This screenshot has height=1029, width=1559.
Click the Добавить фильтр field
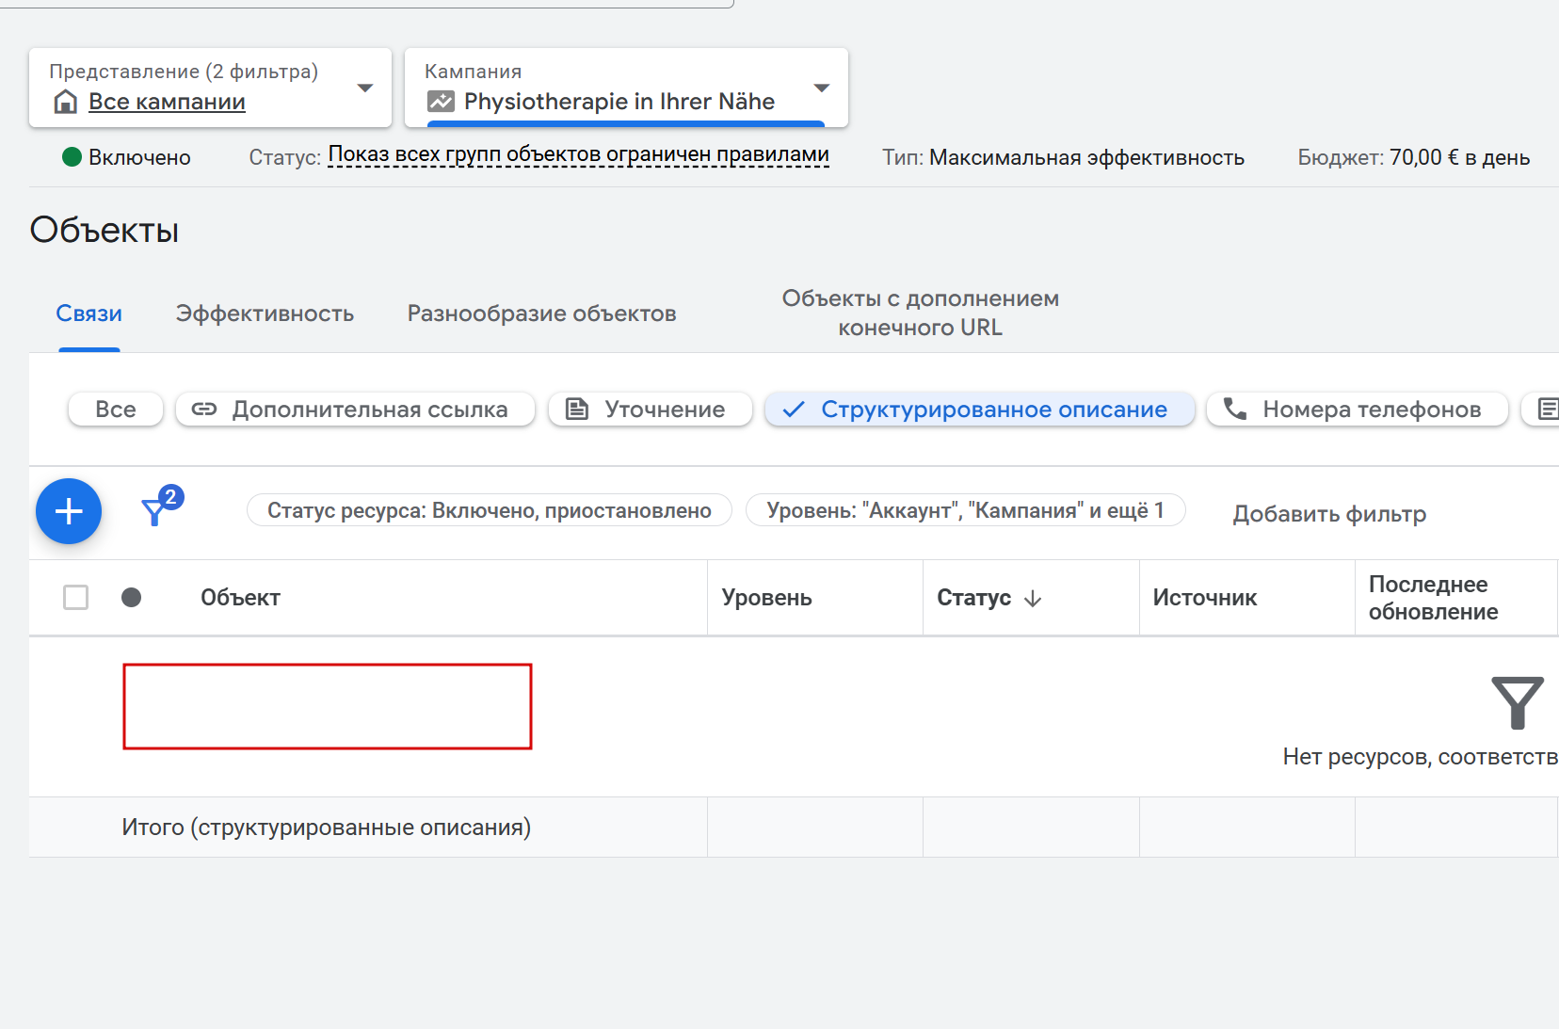[1328, 514]
